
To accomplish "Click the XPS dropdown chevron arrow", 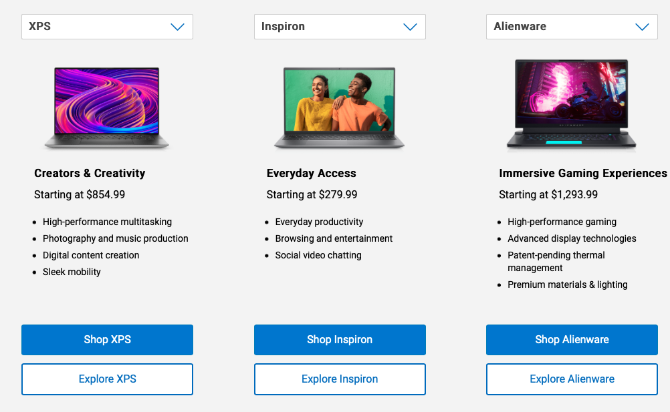I will [x=177, y=27].
